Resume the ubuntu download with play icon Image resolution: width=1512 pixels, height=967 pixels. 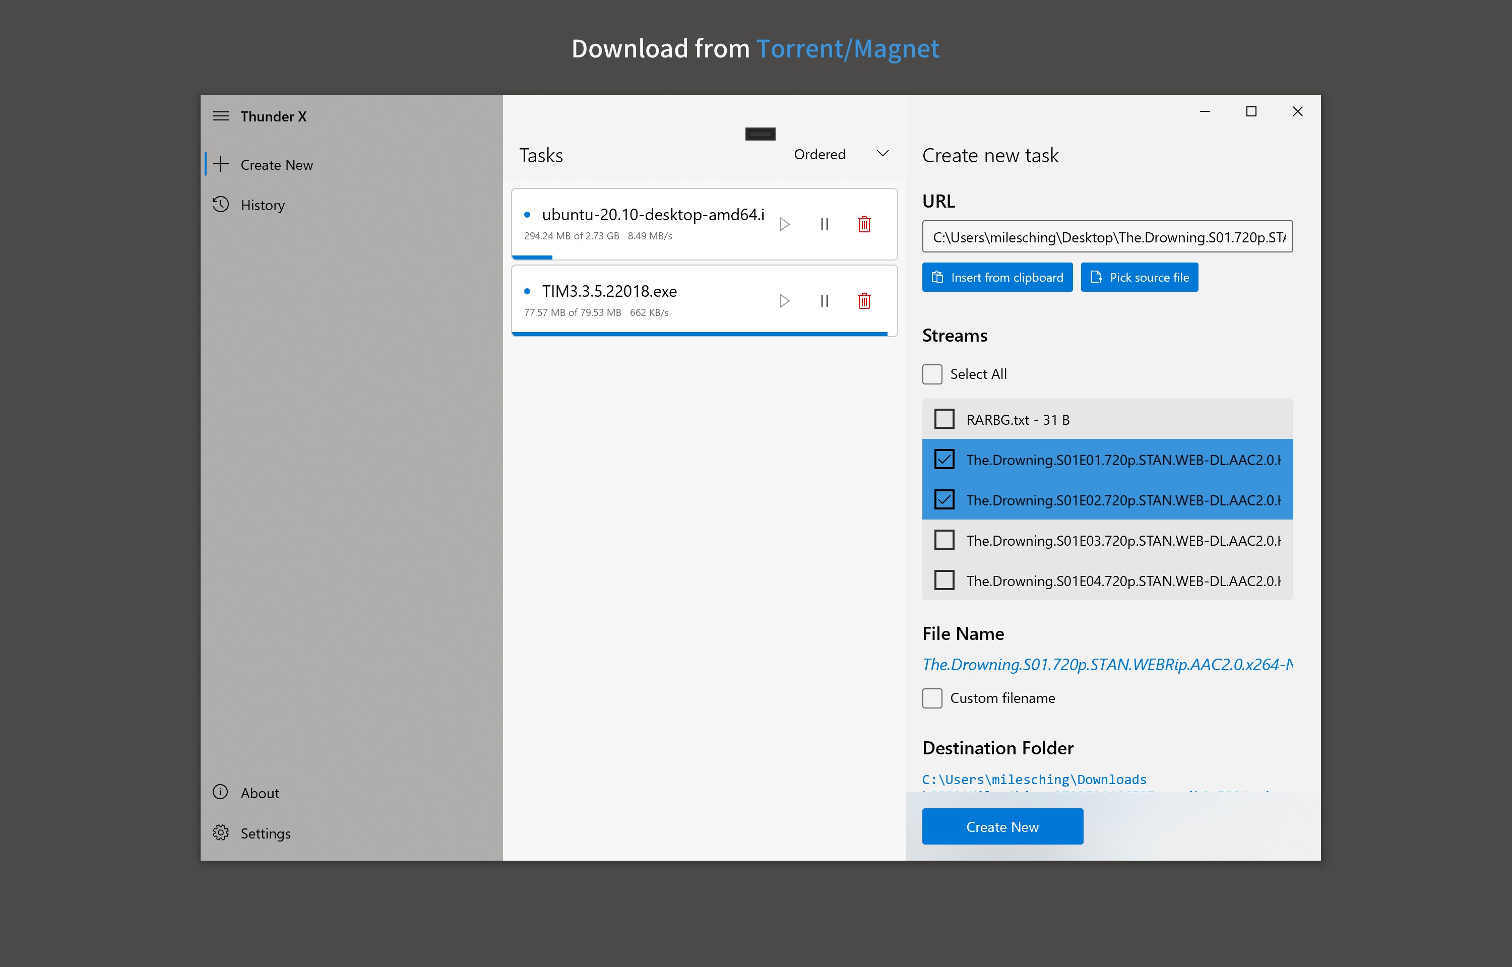(784, 224)
